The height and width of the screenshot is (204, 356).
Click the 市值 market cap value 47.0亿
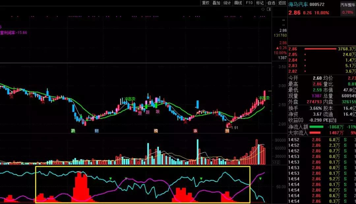click(x=349, y=90)
